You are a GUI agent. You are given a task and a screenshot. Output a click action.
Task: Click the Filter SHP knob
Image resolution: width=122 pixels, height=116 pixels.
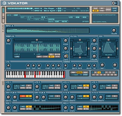(x=94, y=48)
